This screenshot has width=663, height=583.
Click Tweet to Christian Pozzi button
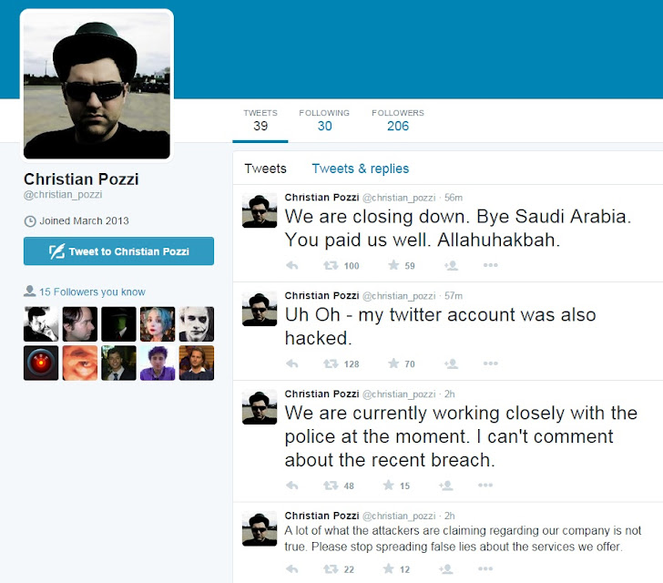(x=118, y=251)
